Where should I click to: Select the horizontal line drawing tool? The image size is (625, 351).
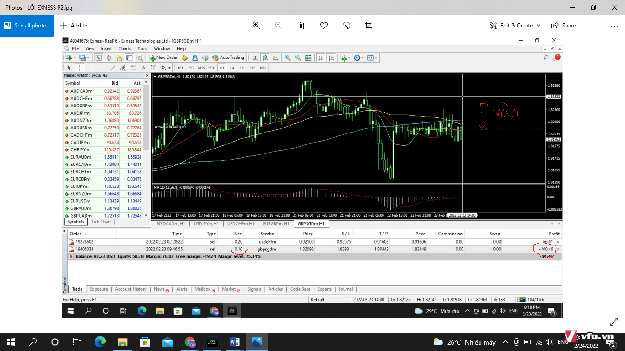[102, 68]
